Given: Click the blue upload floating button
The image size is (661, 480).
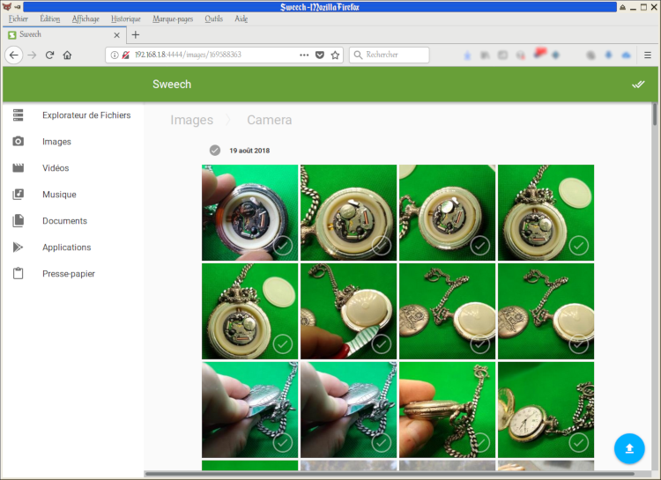Looking at the screenshot, I should (629, 448).
